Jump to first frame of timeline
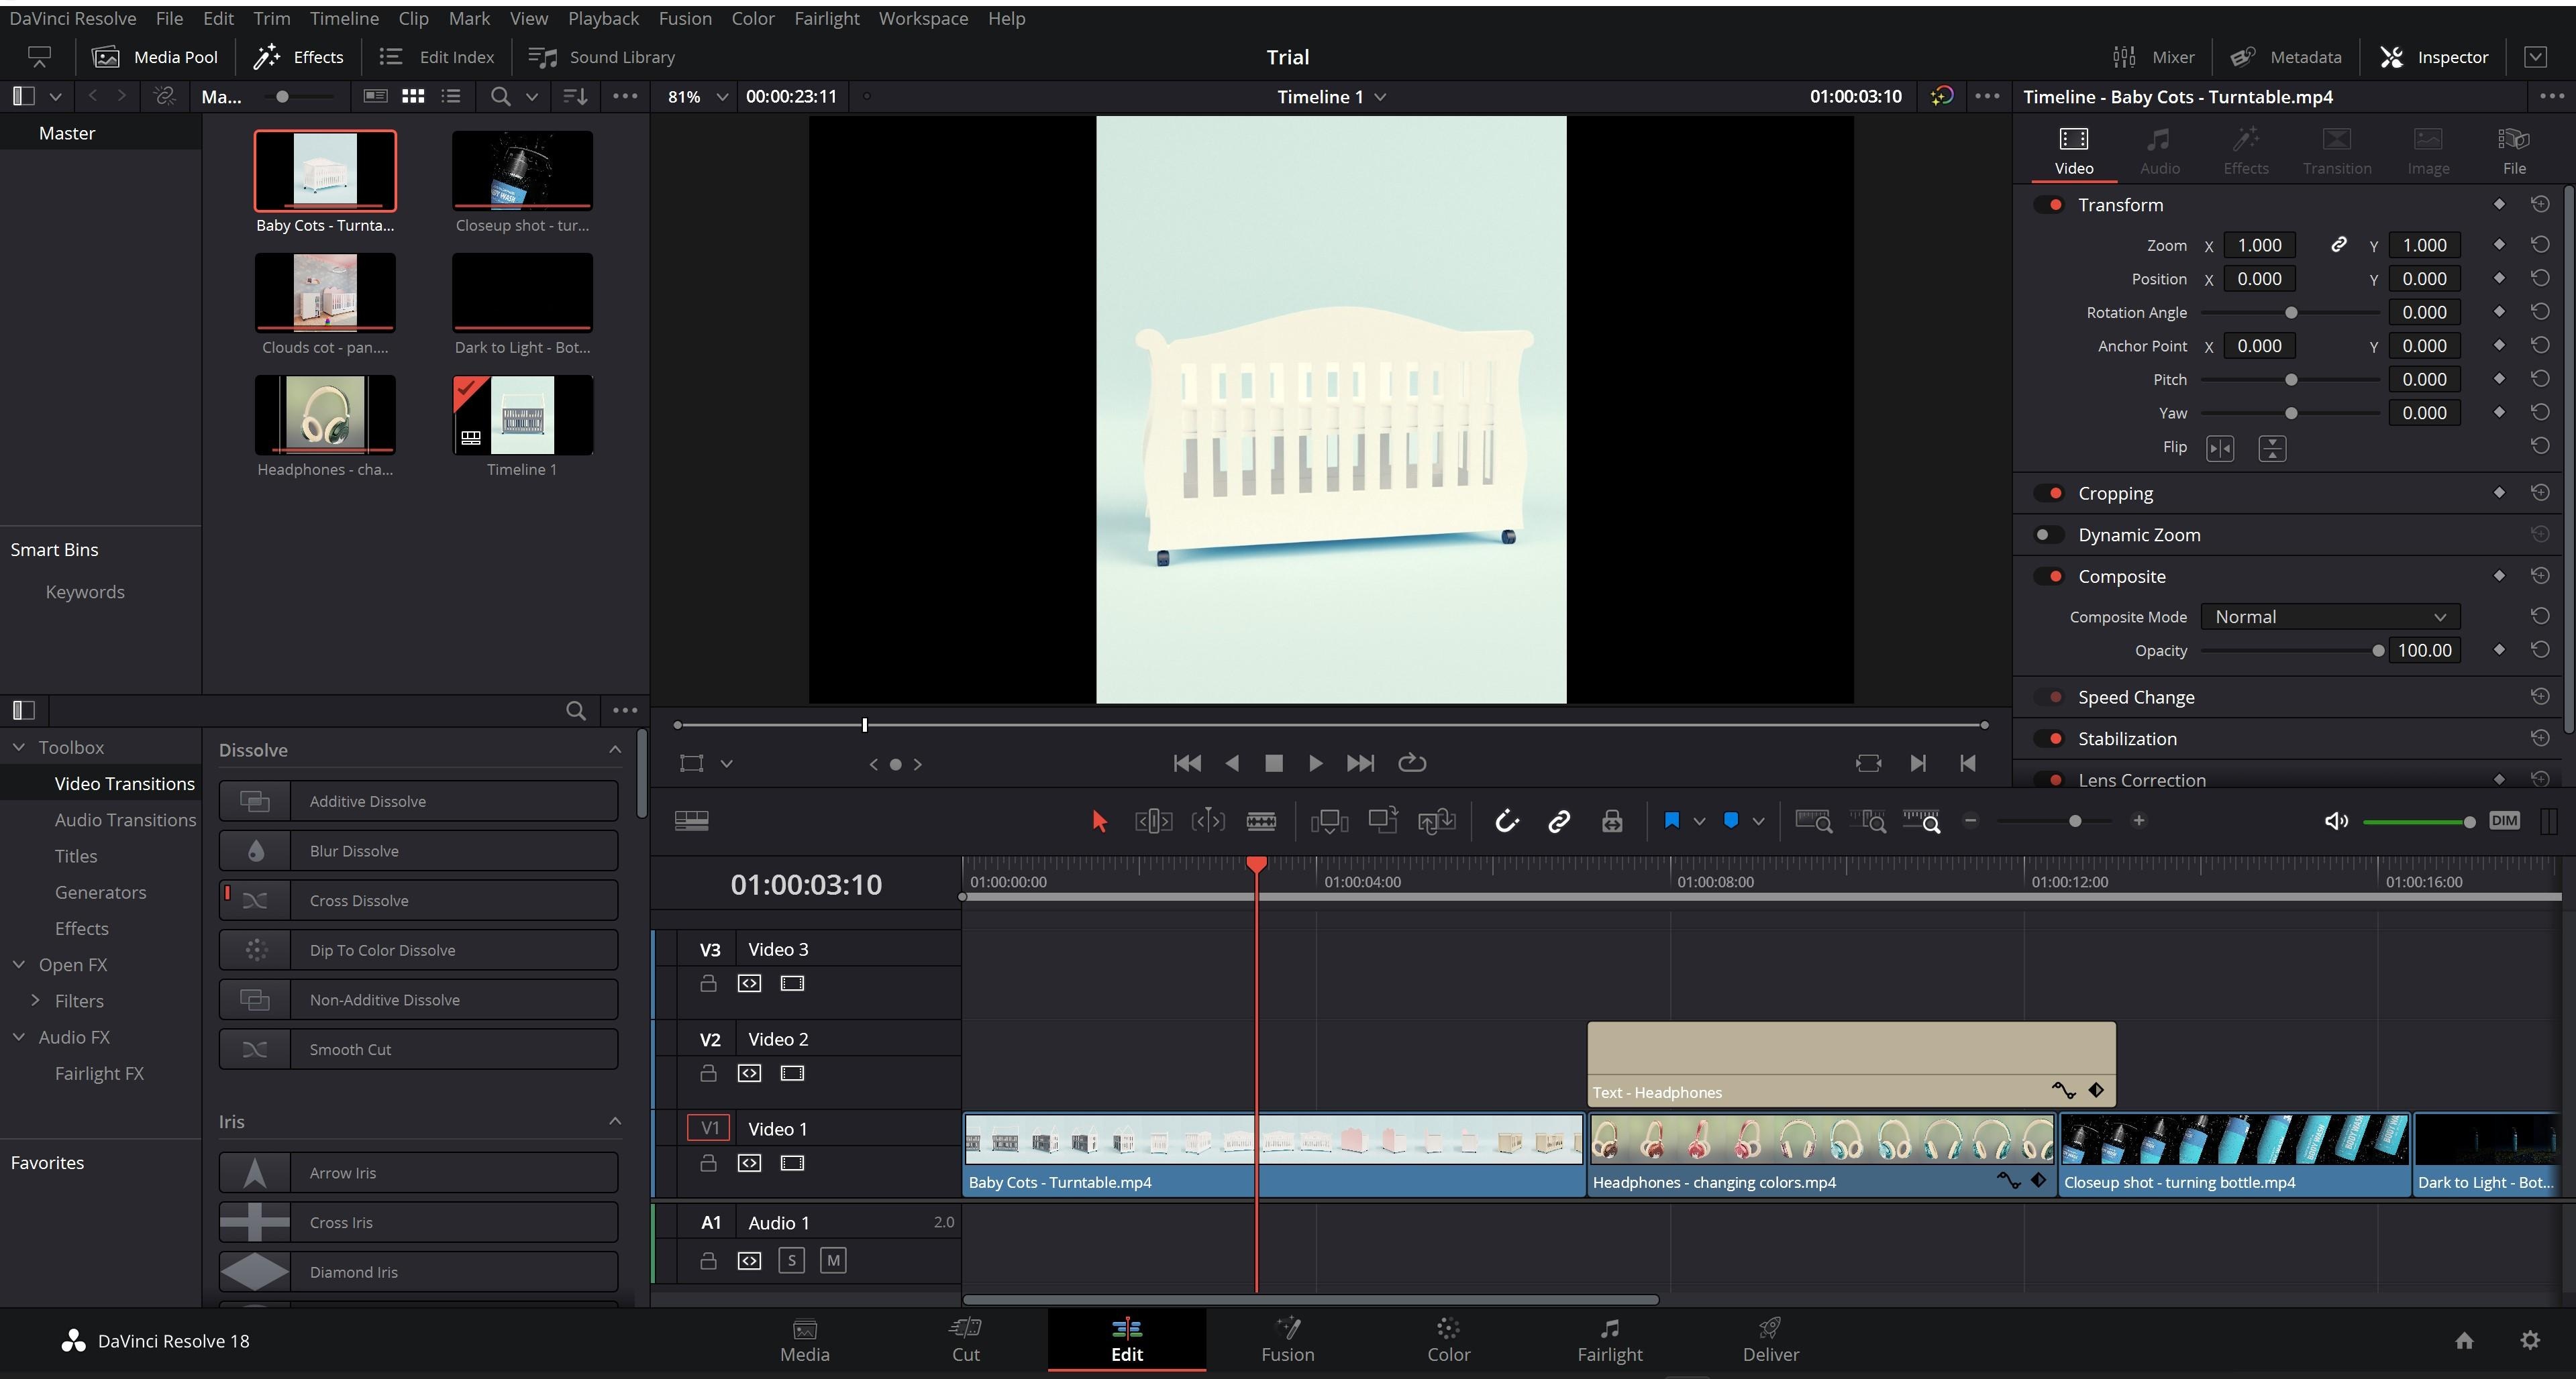 click(1187, 763)
